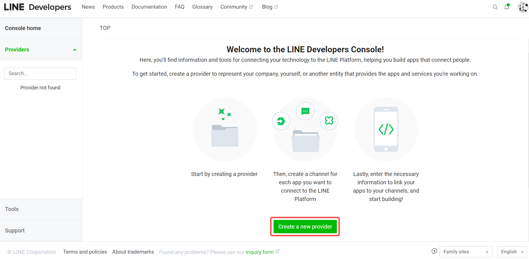Click the folder with sparkles illustration
529x260 pixels.
[x=225, y=129]
